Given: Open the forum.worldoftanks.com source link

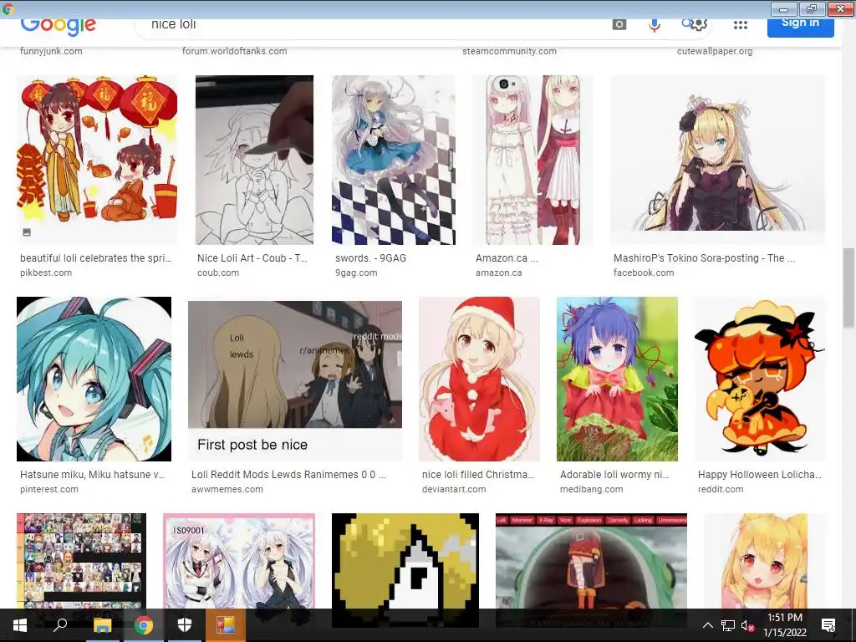Looking at the screenshot, I should click(234, 51).
